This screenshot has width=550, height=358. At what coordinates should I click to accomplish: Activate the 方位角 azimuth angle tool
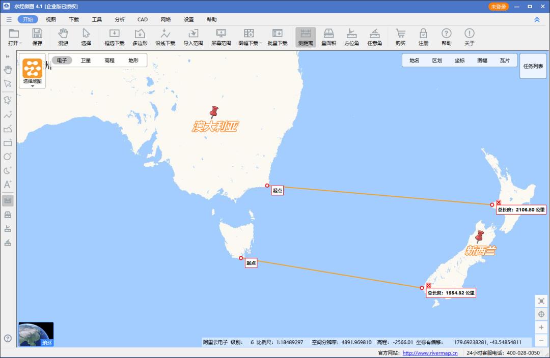(351, 37)
